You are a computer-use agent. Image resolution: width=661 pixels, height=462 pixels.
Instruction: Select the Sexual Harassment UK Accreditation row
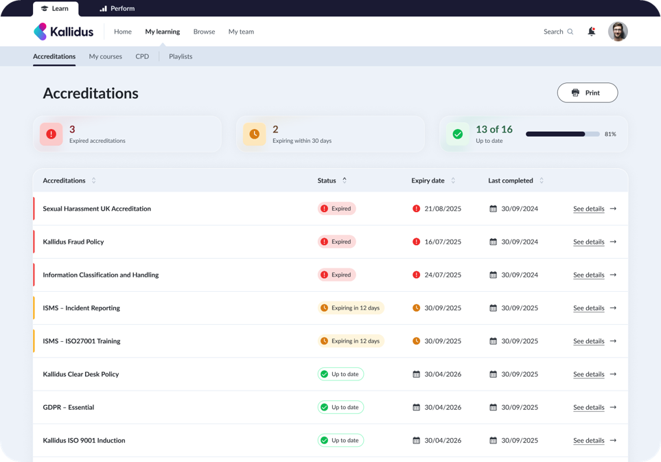(97, 209)
